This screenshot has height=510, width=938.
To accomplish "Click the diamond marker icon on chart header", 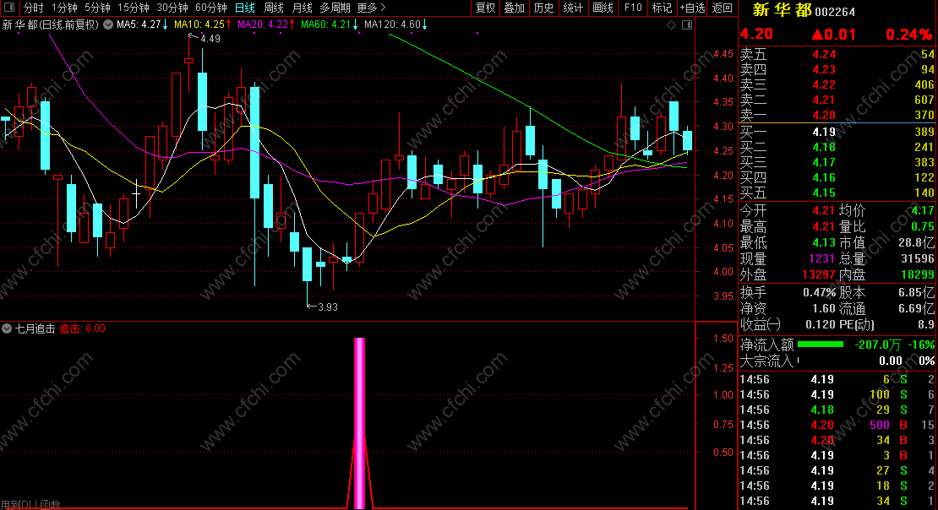I will tap(671, 24).
